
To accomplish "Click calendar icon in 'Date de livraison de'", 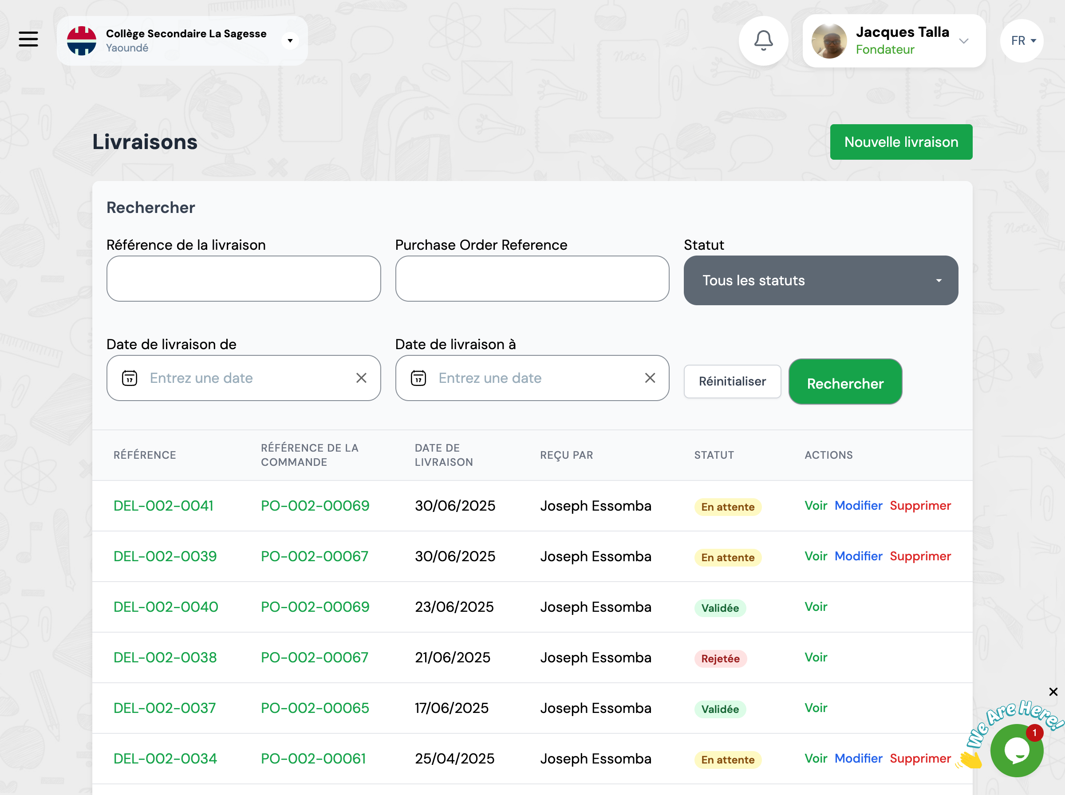I will point(130,378).
